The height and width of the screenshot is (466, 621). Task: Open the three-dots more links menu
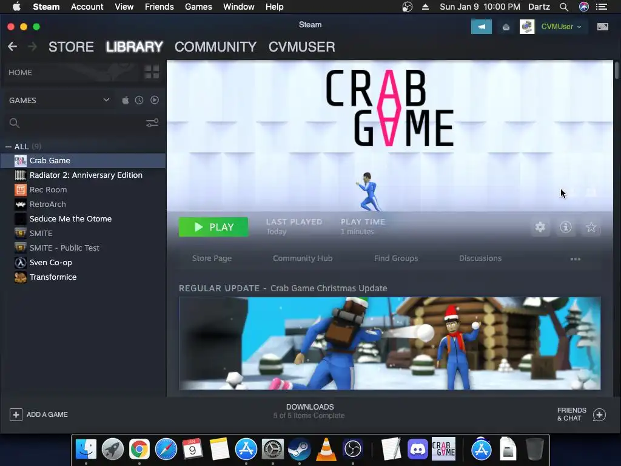click(575, 258)
